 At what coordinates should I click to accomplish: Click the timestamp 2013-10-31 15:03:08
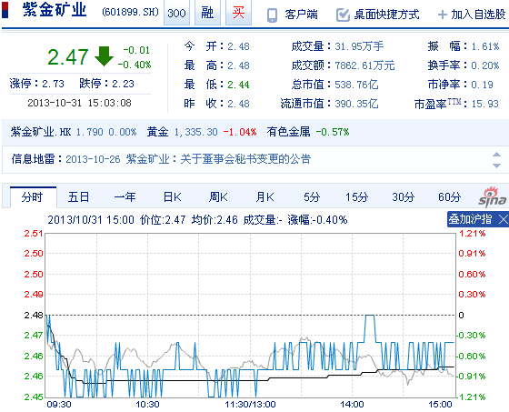(x=80, y=103)
